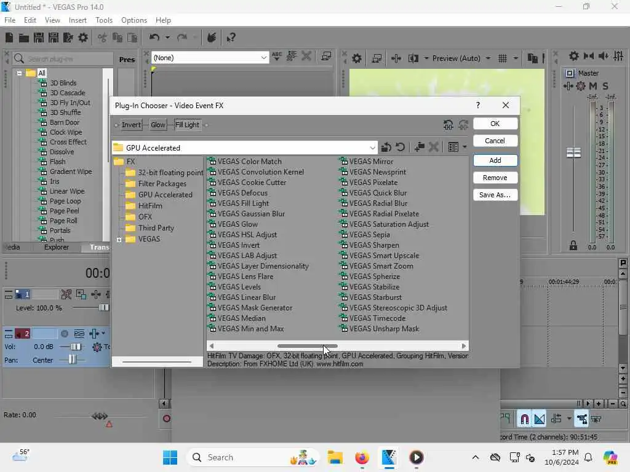Expand the VEGAS folder in tree

(x=119, y=240)
